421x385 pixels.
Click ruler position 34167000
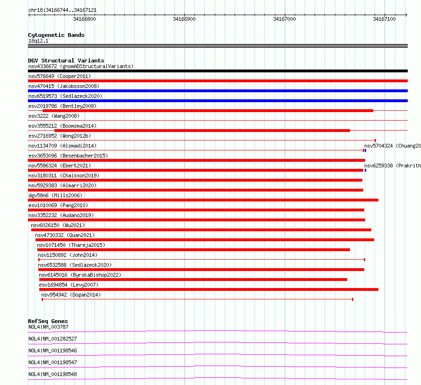click(284, 19)
